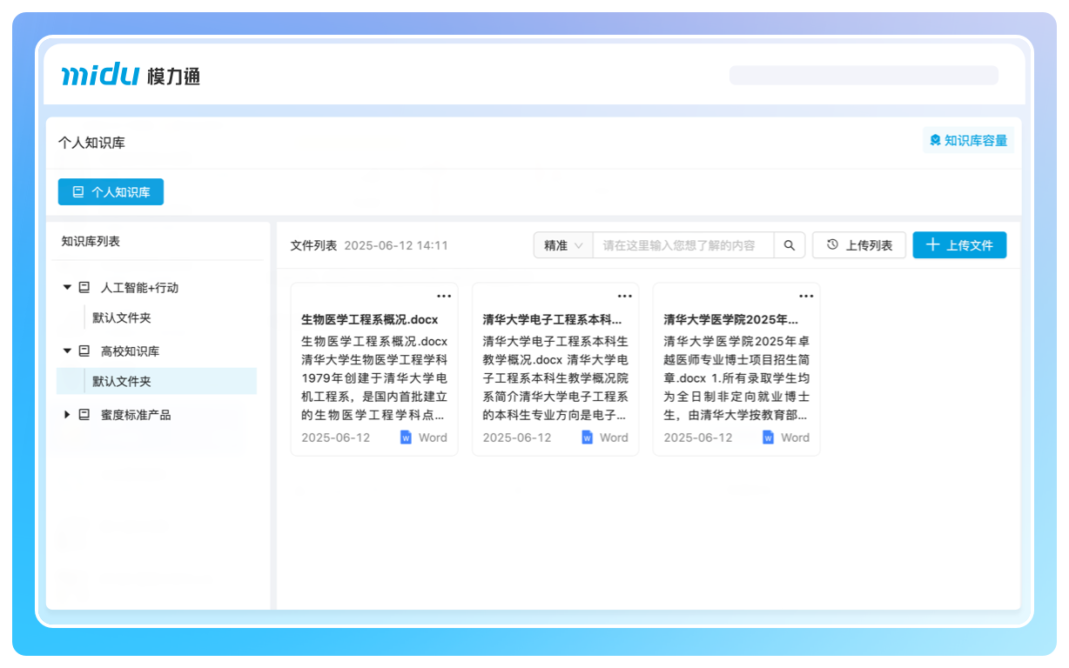Select the 个人知识库 tab
The height and width of the screenshot is (668, 1069).
coord(111,192)
